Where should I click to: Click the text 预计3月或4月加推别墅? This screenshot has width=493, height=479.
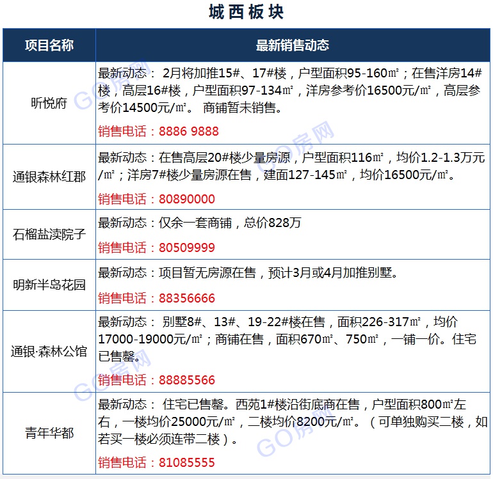330,272
